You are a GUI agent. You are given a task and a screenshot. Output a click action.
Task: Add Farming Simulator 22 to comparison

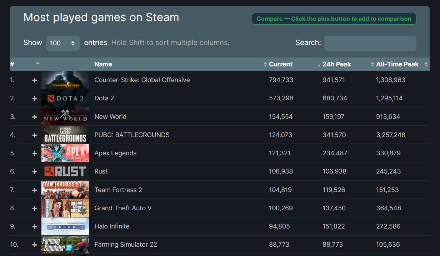tap(35, 245)
